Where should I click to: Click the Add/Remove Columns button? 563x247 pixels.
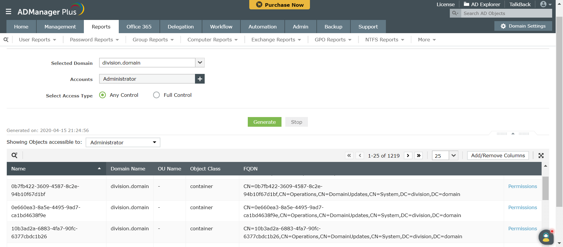[x=498, y=155]
